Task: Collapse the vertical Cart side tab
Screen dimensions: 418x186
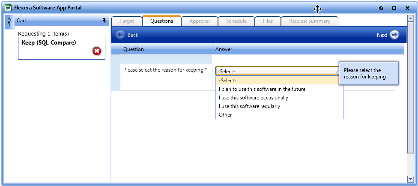Action: click(9, 22)
